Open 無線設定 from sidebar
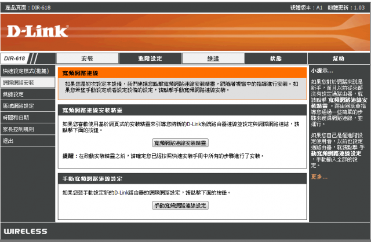This screenshot has width=371, height=242. (x=28, y=94)
